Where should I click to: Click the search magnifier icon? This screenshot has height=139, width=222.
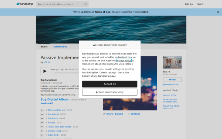point(85,4)
